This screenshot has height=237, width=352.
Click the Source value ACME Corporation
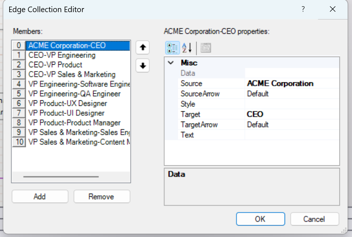[x=292, y=83]
